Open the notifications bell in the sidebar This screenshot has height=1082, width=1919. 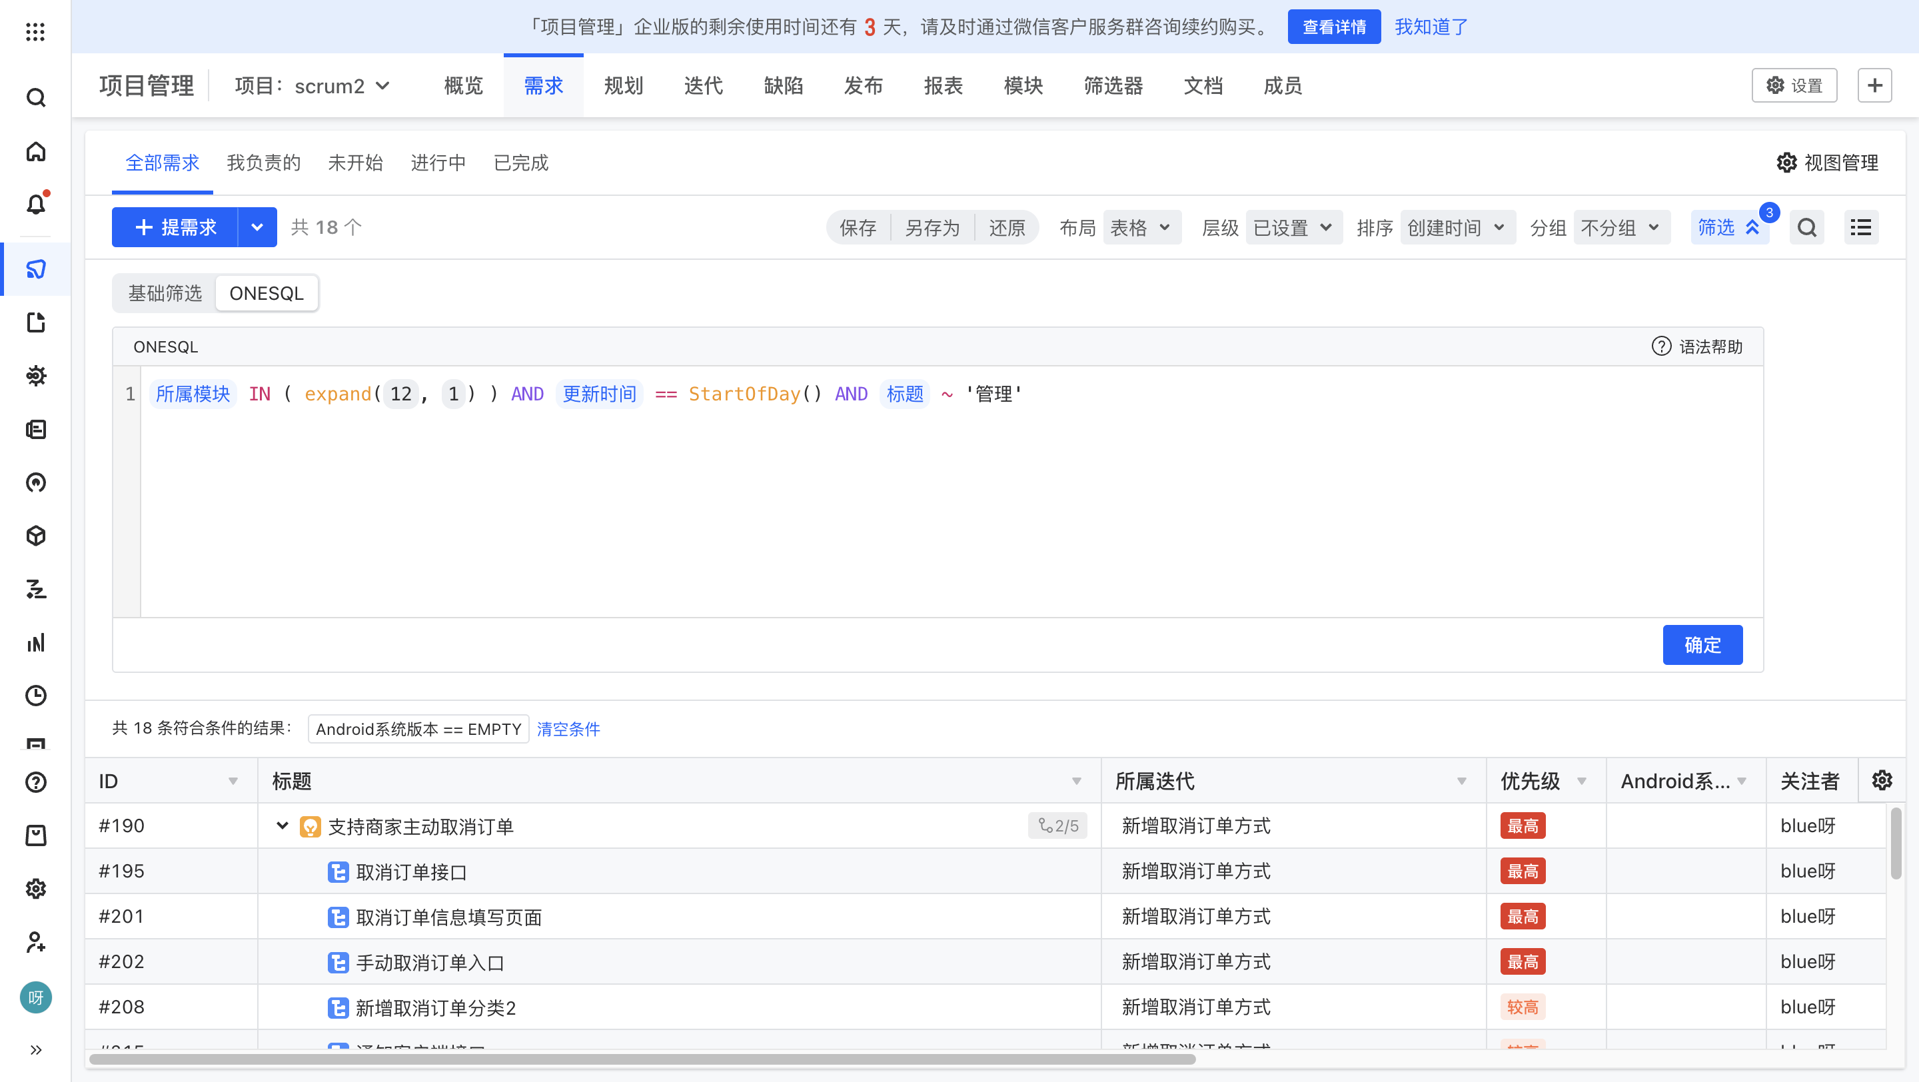click(35, 204)
